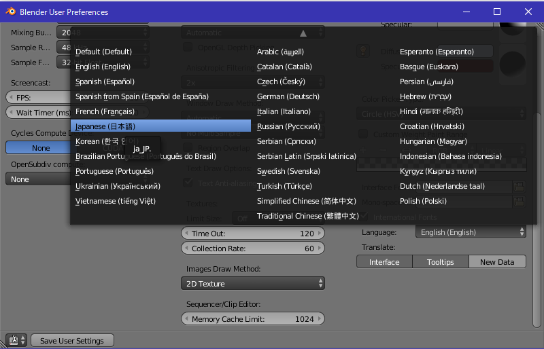544x349 pixels.
Task: Click the Time Out value field
Action: point(252,234)
